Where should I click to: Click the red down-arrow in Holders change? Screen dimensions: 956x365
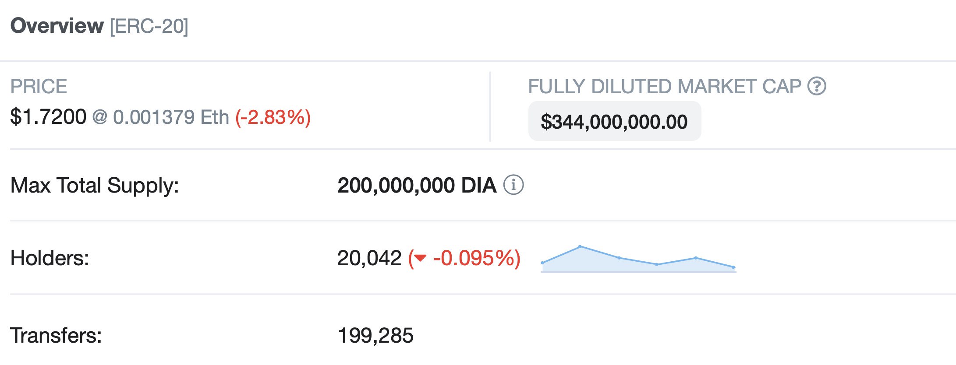pyautogui.click(x=420, y=258)
